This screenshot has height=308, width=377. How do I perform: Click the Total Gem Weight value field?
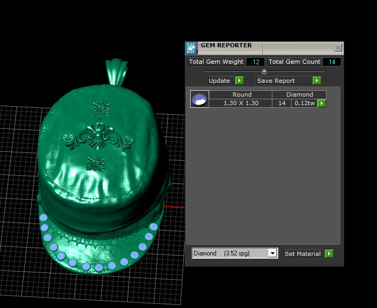pos(255,62)
